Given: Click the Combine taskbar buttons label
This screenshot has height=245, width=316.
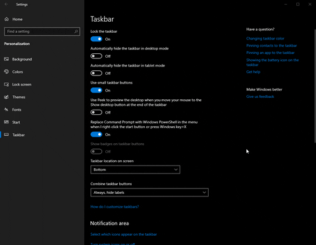Looking at the screenshot, I should click(x=111, y=184).
